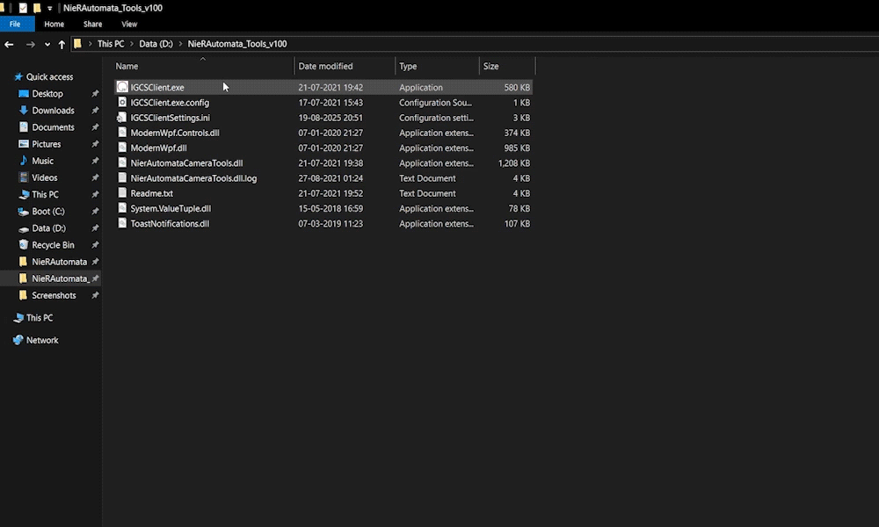The image size is (879, 527).
Task: Click the Back navigation arrow
Action: pyautogui.click(x=9, y=44)
